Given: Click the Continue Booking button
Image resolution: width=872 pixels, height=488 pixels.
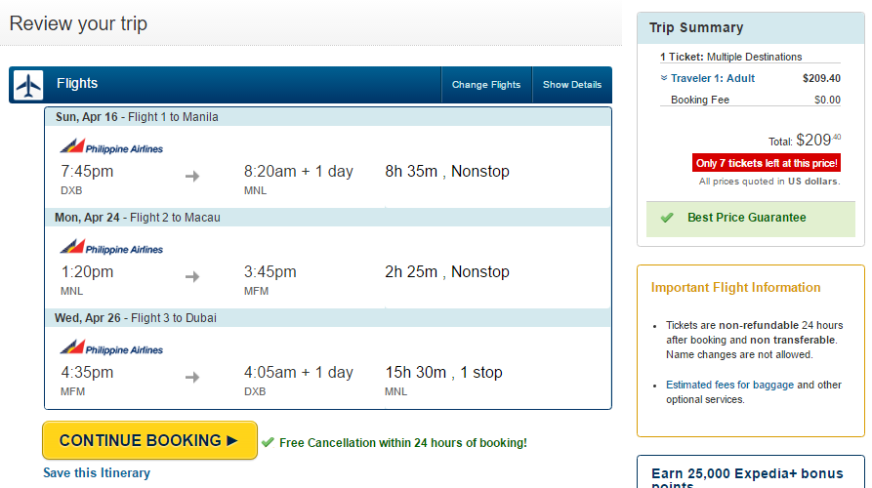Looking at the screenshot, I should click(149, 440).
